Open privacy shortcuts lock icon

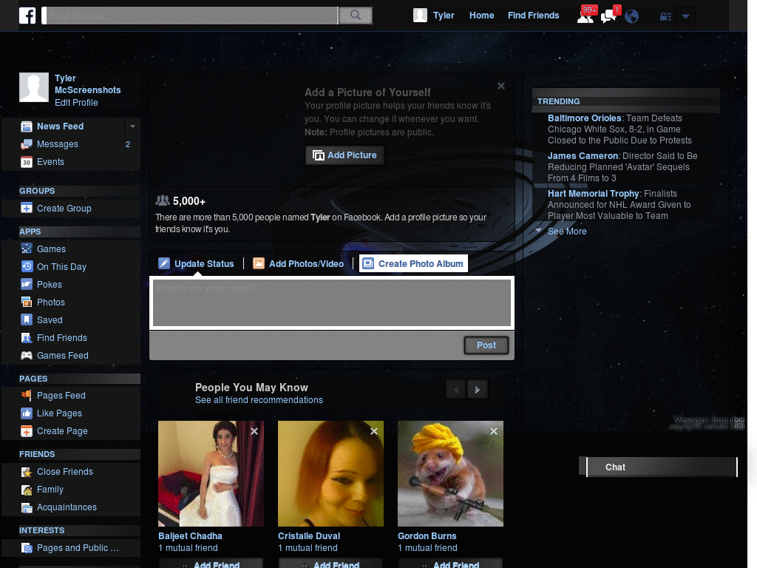pos(666,16)
